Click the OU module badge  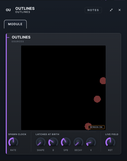pyautogui.click(x=8, y=10)
